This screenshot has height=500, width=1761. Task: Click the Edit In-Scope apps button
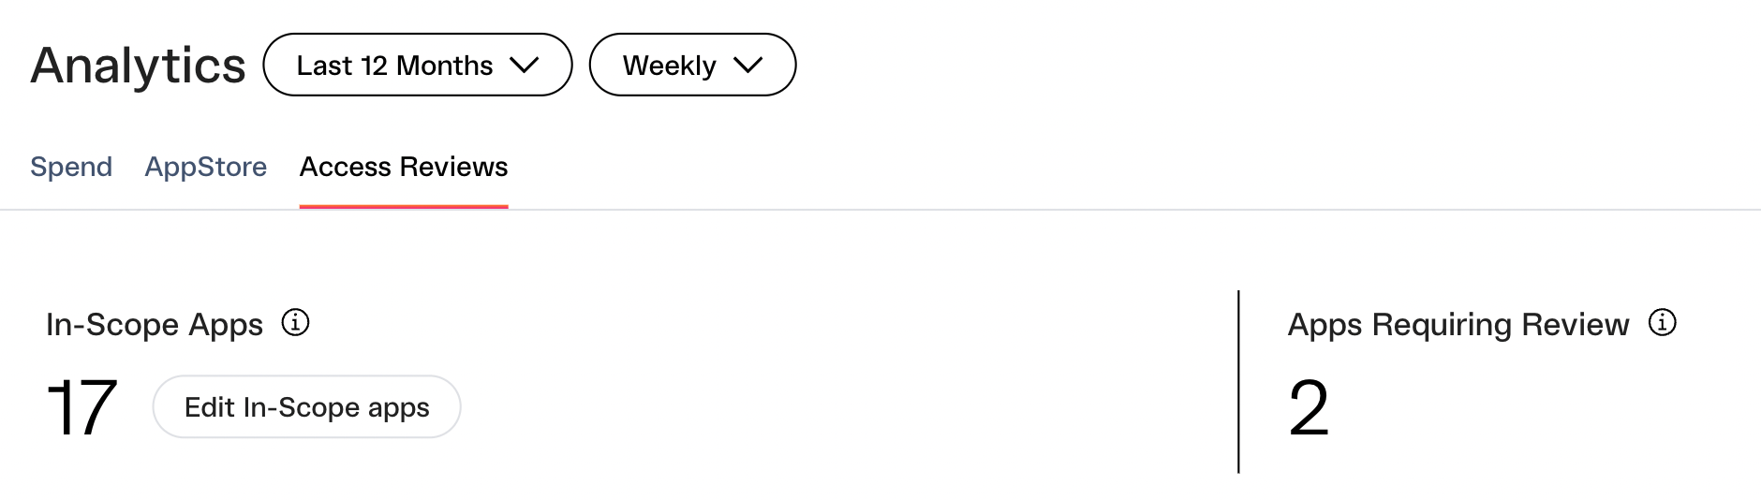[x=306, y=406]
